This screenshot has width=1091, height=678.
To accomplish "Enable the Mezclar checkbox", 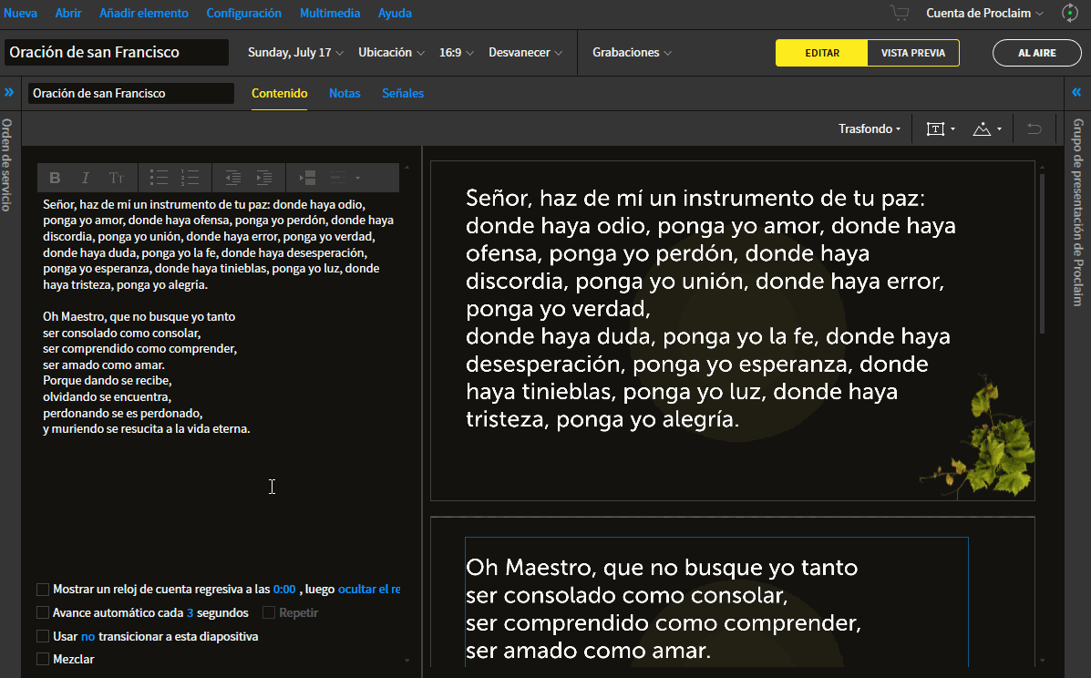I will click(43, 659).
